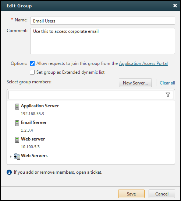Save the group changes
This screenshot has height=201, width=181.
(131, 194)
